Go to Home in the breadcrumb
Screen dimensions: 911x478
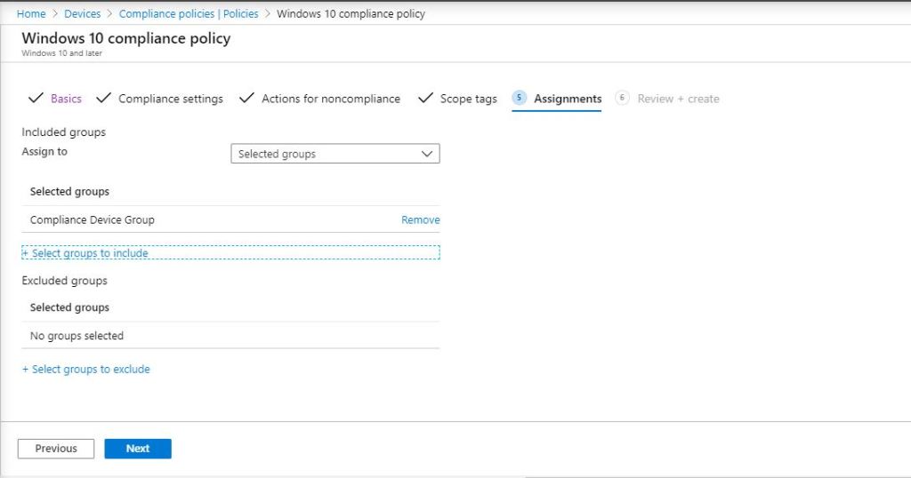pos(31,14)
